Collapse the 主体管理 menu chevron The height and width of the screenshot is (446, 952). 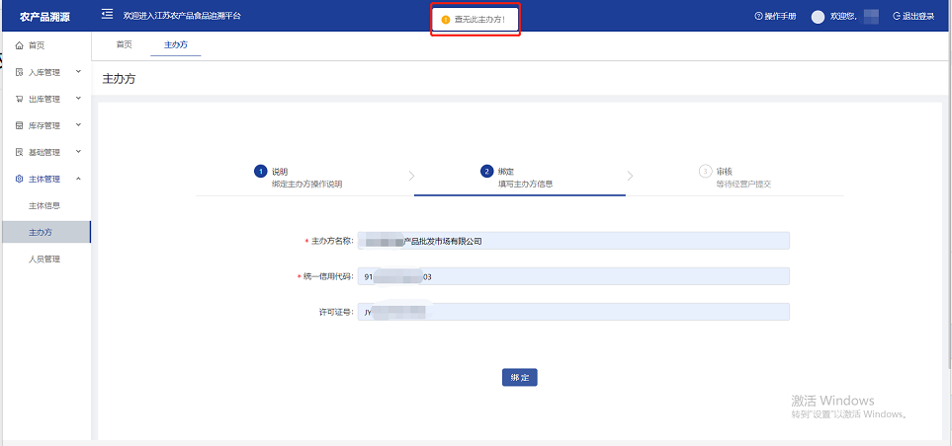[x=78, y=179]
